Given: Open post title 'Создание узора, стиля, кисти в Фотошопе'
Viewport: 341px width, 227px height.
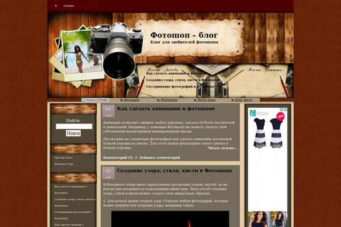Looking at the screenshot, I should tap(174, 170).
